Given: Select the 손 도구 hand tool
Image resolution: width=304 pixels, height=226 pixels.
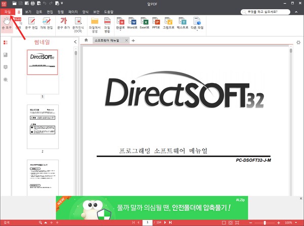Looking at the screenshot, I should pyautogui.click(x=7, y=24).
